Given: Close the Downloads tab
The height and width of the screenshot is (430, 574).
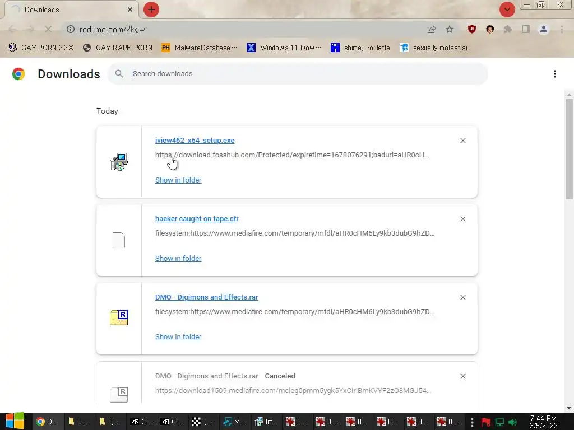Looking at the screenshot, I should pyautogui.click(x=130, y=10).
